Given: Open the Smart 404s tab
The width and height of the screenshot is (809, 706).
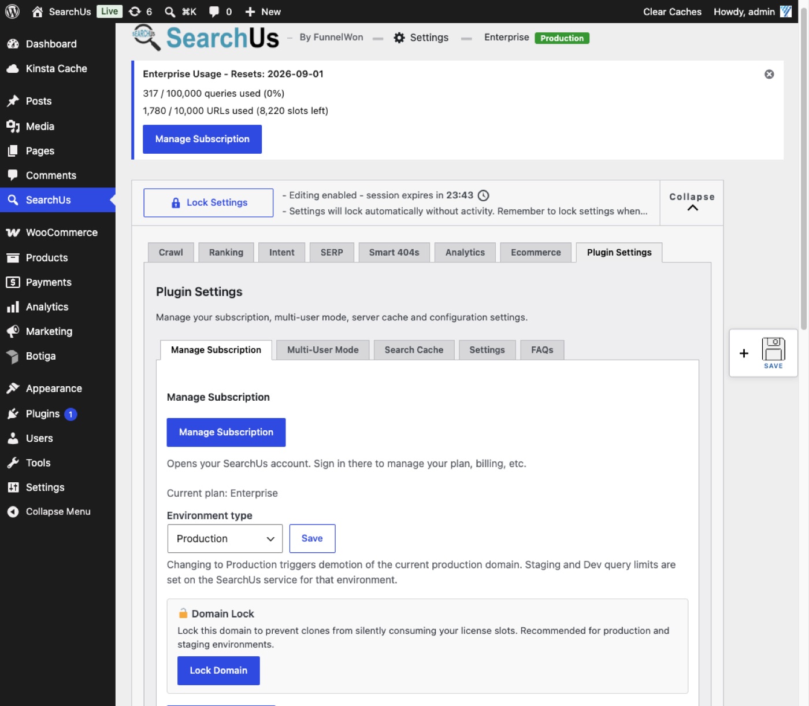Looking at the screenshot, I should pyautogui.click(x=394, y=253).
